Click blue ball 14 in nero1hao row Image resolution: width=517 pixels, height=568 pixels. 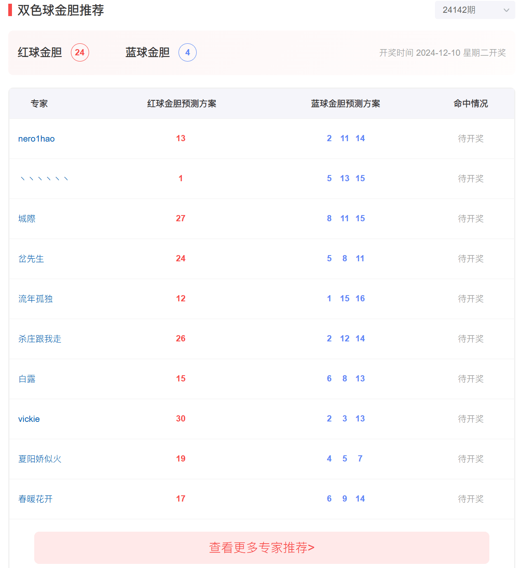coord(360,138)
